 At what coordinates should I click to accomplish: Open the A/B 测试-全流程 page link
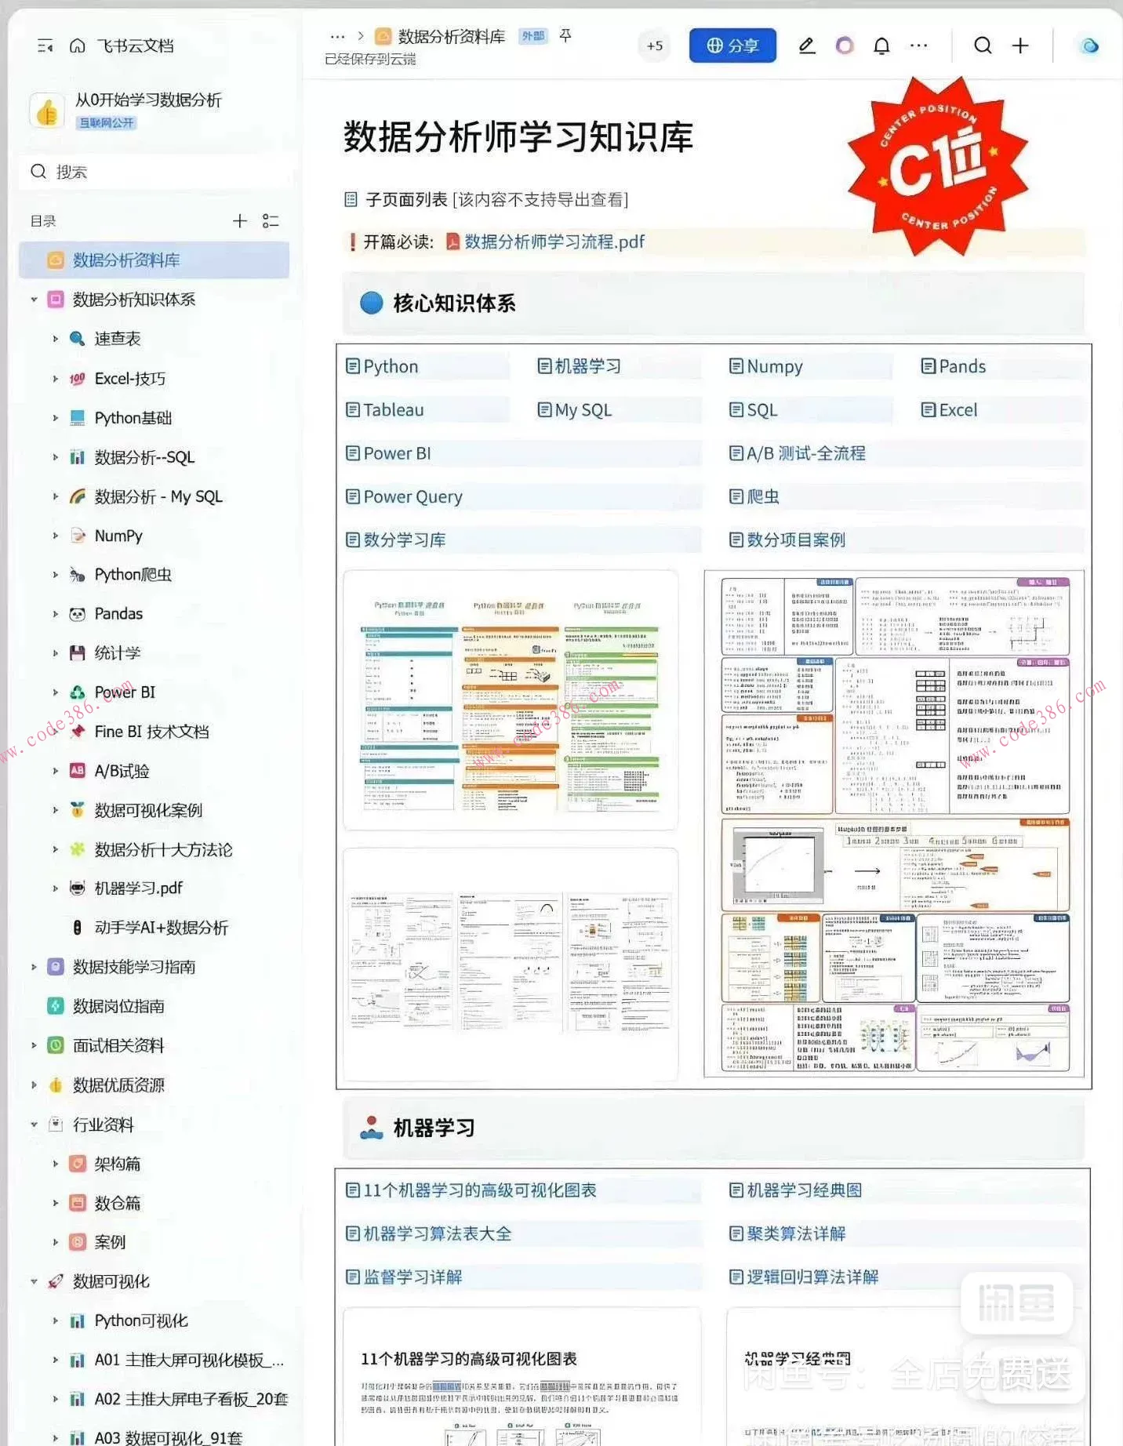pos(805,453)
